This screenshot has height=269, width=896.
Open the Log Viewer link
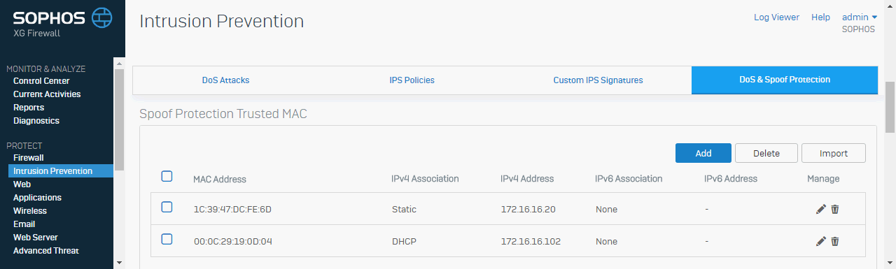(x=776, y=17)
